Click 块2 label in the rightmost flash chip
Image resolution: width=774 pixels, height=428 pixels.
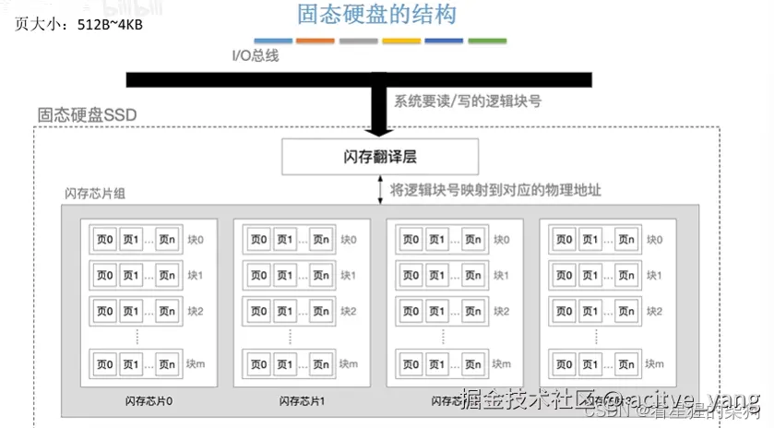[x=655, y=312]
